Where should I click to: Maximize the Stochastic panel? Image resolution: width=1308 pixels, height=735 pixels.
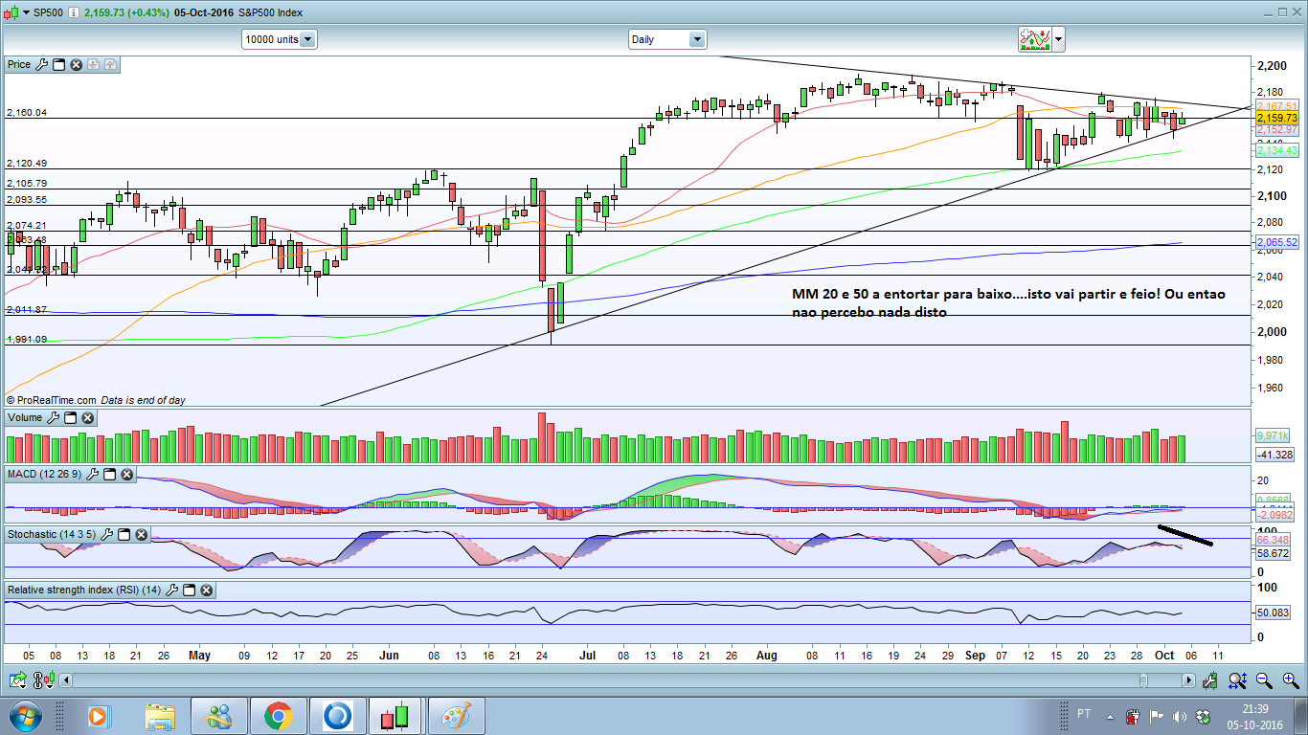click(125, 533)
